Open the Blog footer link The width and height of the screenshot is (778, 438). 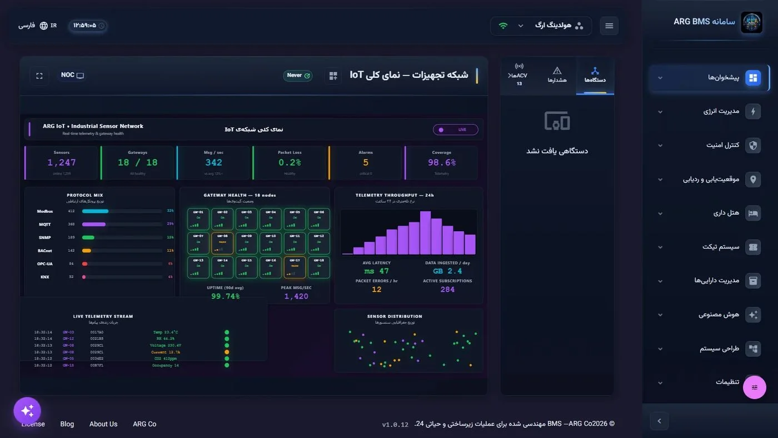[67, 424]
